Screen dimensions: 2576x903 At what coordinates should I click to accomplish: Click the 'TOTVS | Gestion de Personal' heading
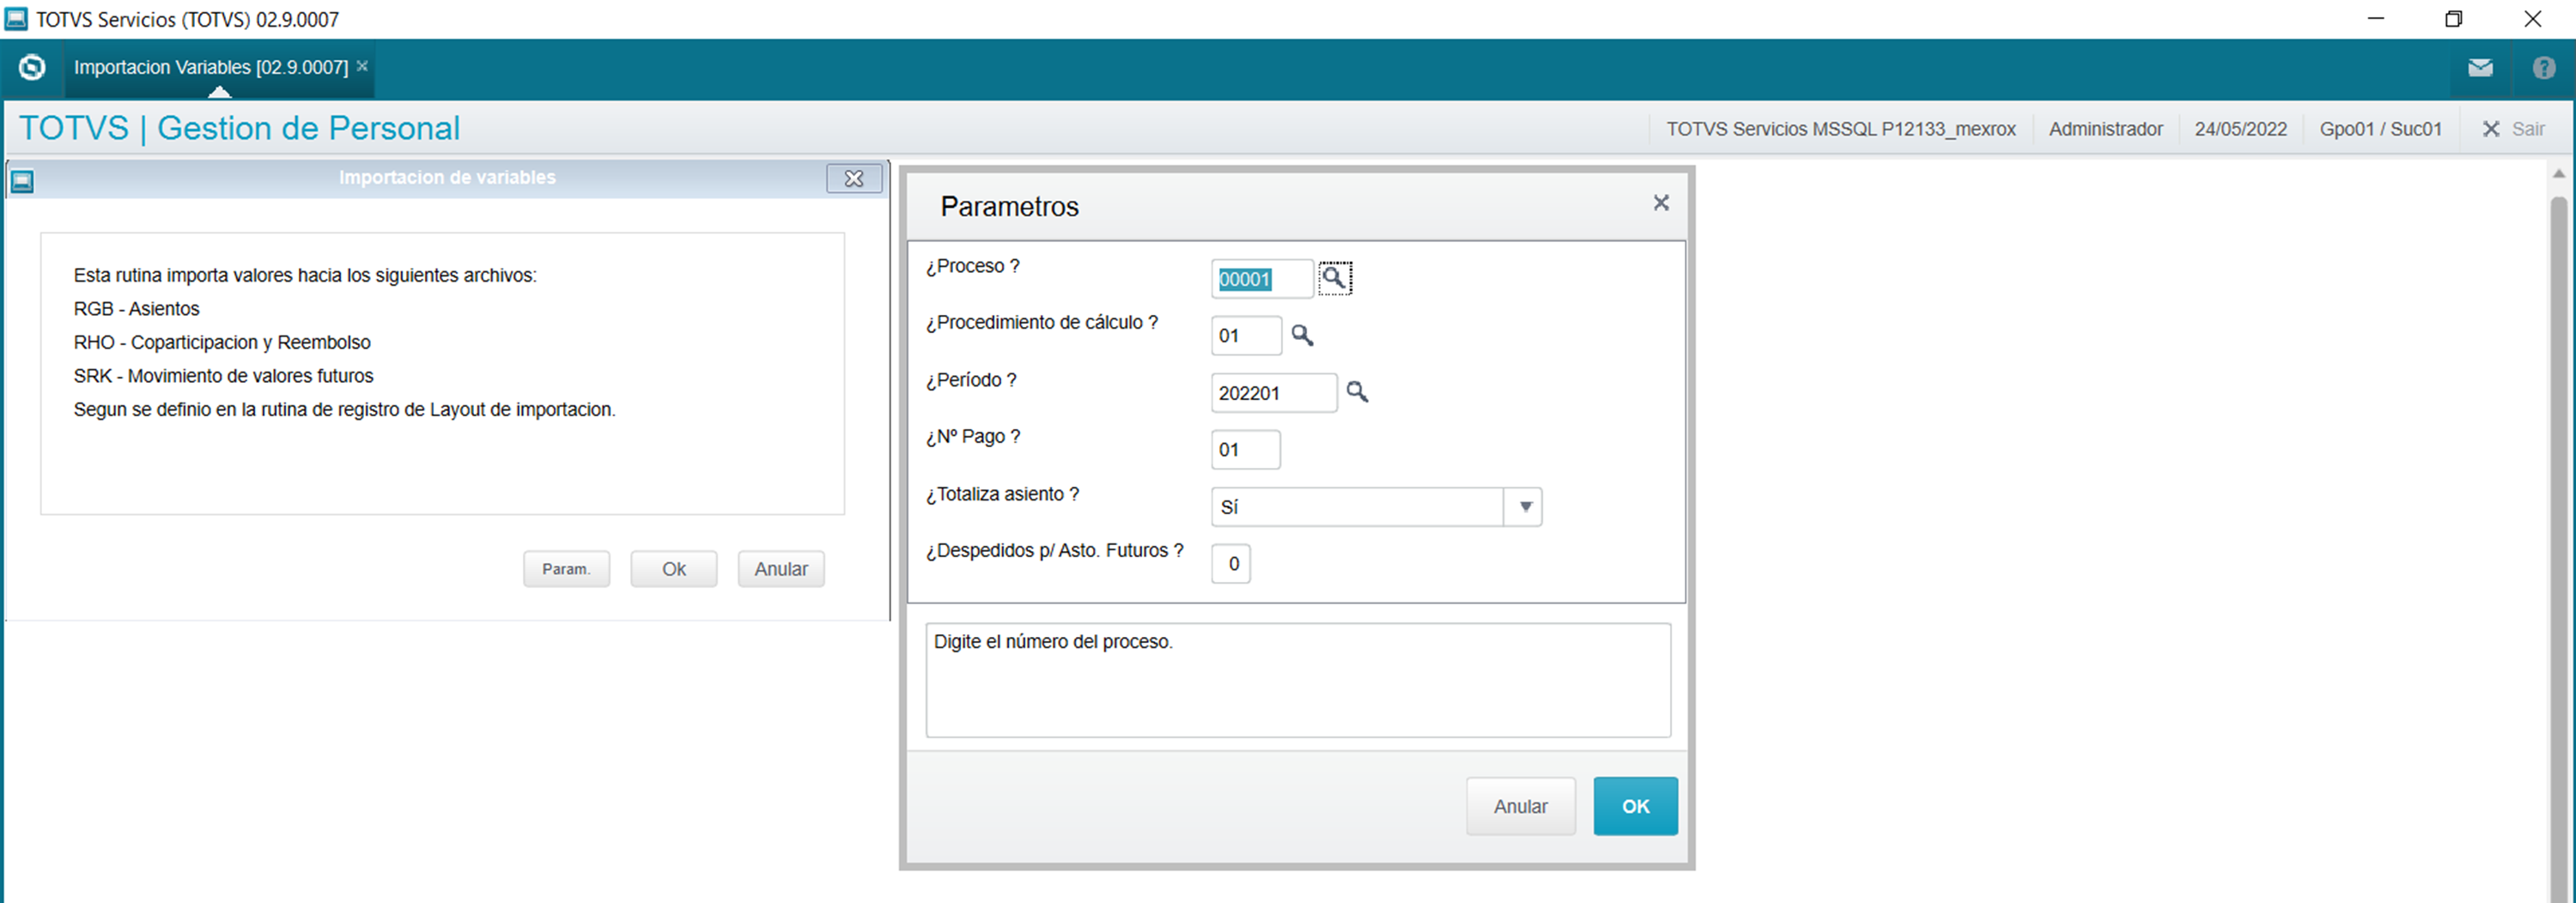(x=240, y=128)
